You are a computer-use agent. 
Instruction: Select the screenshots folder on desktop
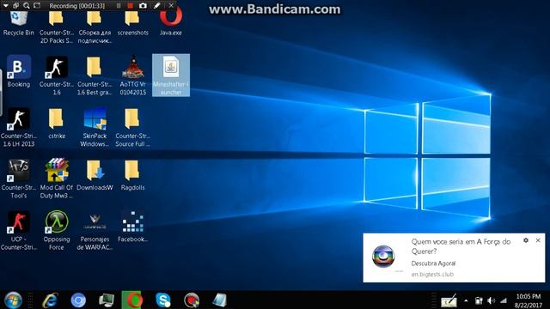coord(132,23)
